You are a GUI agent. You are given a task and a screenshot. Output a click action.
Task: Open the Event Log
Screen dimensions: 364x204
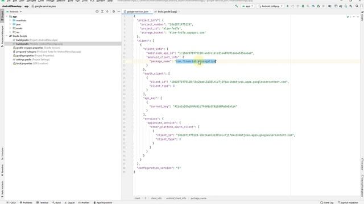(327, 202)
